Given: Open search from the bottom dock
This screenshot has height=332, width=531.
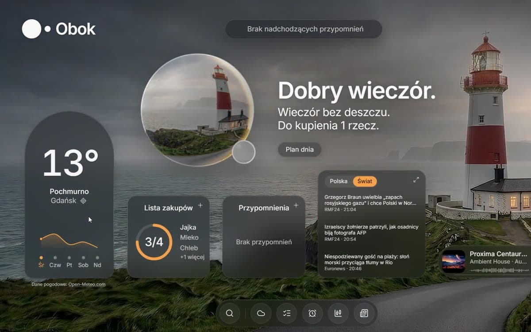Looking at the screenshot, I should click(x=229, y=313).
